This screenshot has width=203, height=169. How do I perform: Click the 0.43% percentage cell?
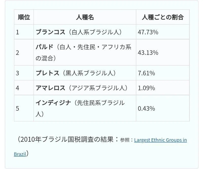(163, 108)
